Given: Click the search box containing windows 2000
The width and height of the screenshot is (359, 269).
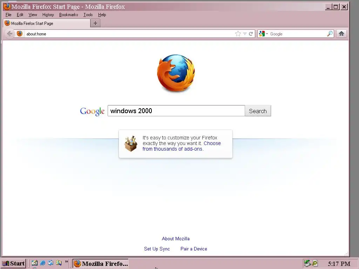Looking at the screenshot, I should point(176,111).
